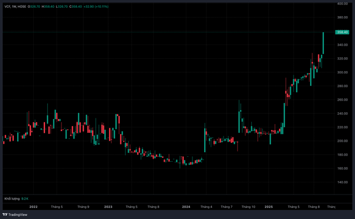
Task: Click the VCF, 1W, HOSE symbol legend
Action: click(15, 7)
